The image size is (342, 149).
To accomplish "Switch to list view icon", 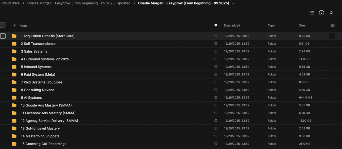I will click(x=312, y=13).
